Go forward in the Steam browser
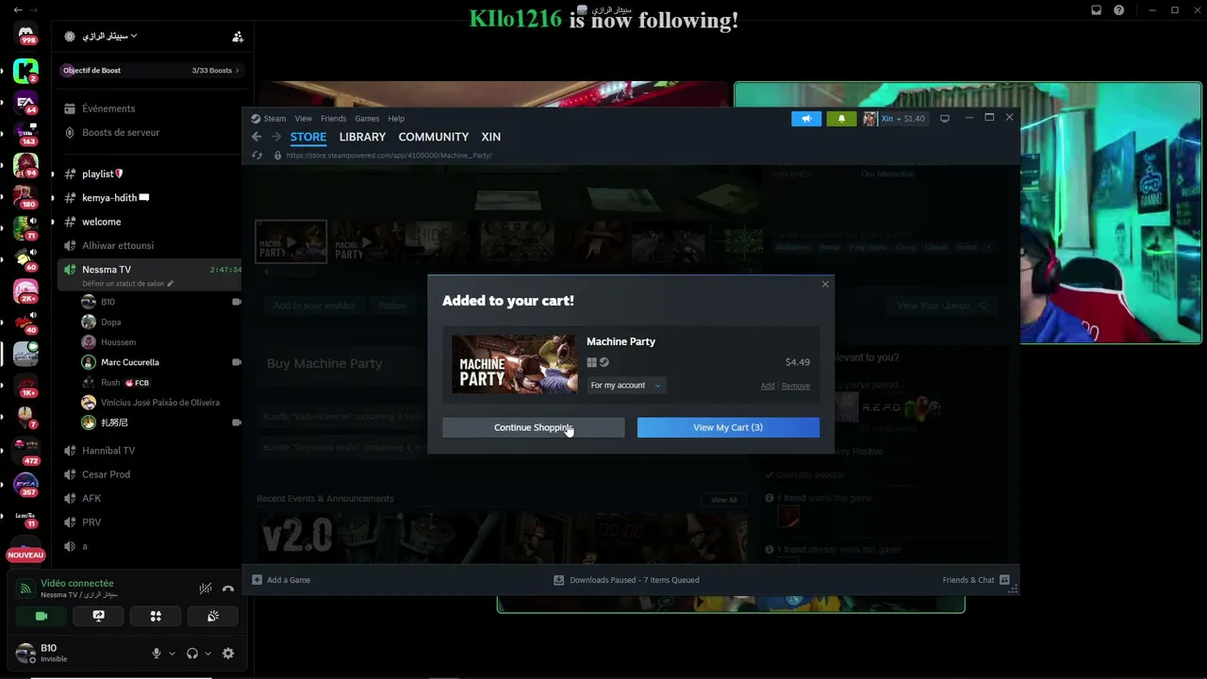The width and height of the screenshot is (1207, 679). [276, 137]
